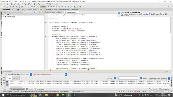Click the Synchronize toolbar icon
The height and width of the screenshot is (97, 173).
(7, 6)
